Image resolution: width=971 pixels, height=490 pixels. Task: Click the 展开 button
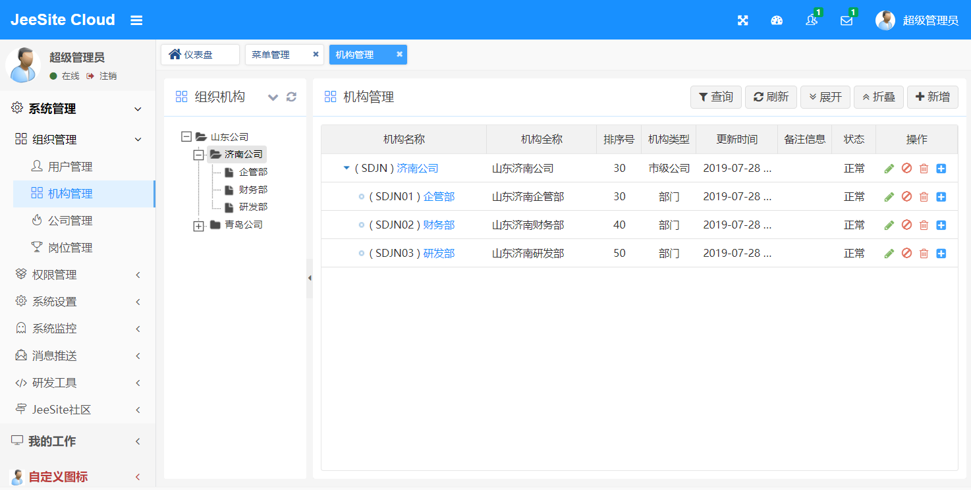[x=825, y=97]
